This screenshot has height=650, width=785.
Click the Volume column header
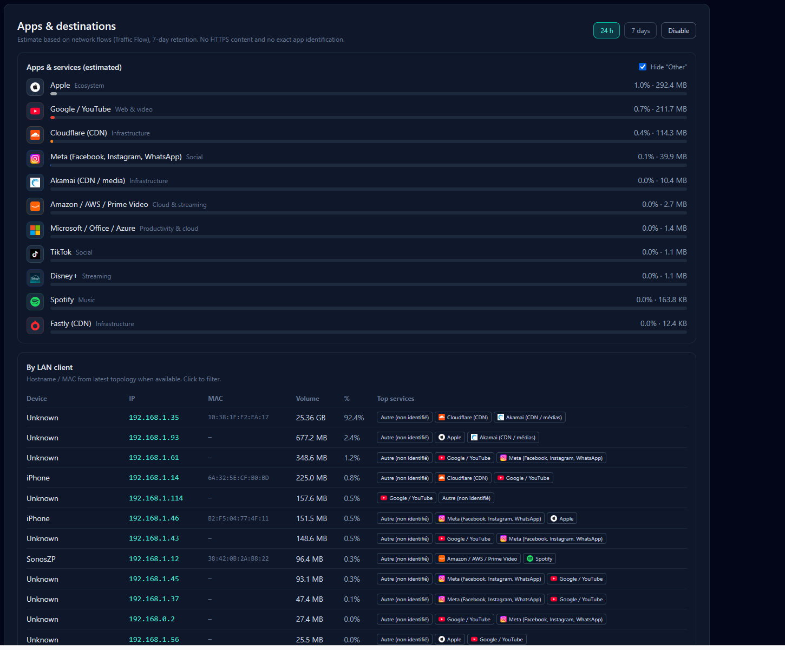tap(308, 399)
